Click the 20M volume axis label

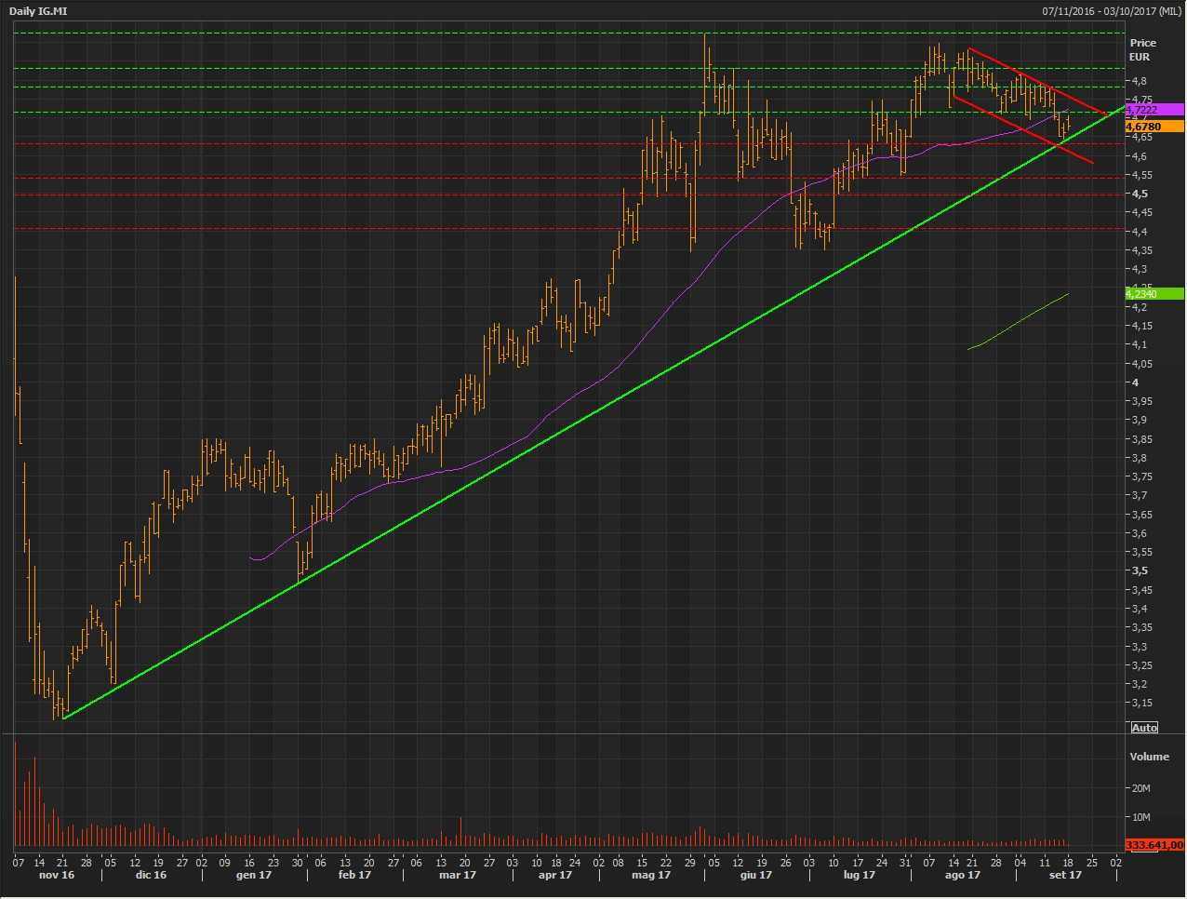(1140, 788)
